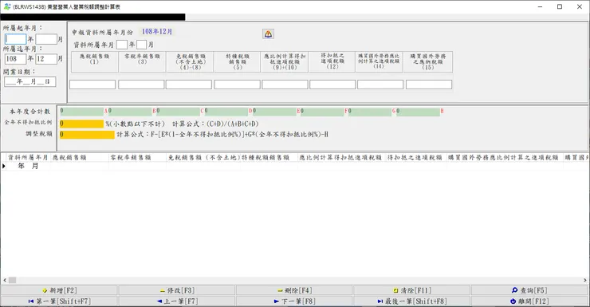Maximize the BLRWS143B window
The height and width of the screenshot is (307, 590).
[560, 6]
